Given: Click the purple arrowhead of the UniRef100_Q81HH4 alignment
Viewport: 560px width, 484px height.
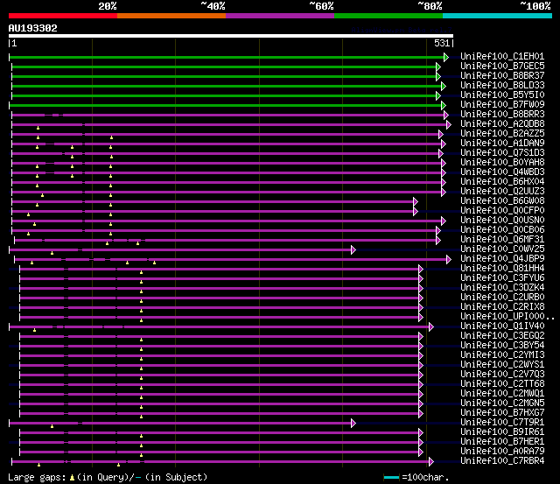Looking at the screenshot, I should (421, 270).
